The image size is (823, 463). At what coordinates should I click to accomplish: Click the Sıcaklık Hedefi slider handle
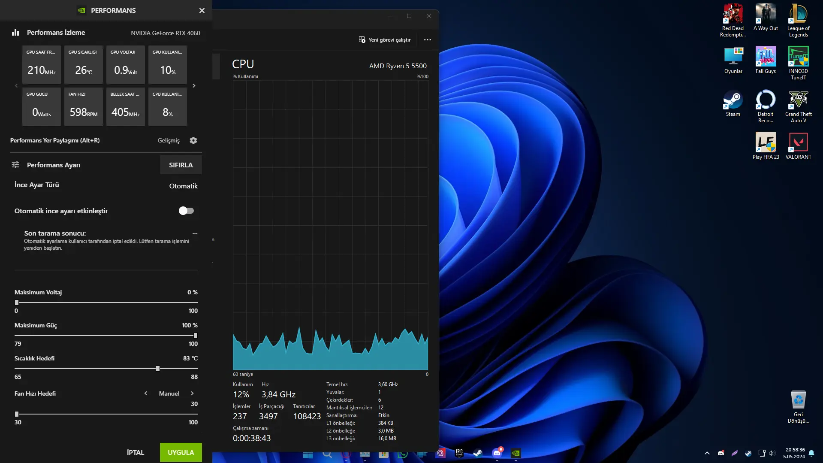pyautogui.click(x=158, y=369)
